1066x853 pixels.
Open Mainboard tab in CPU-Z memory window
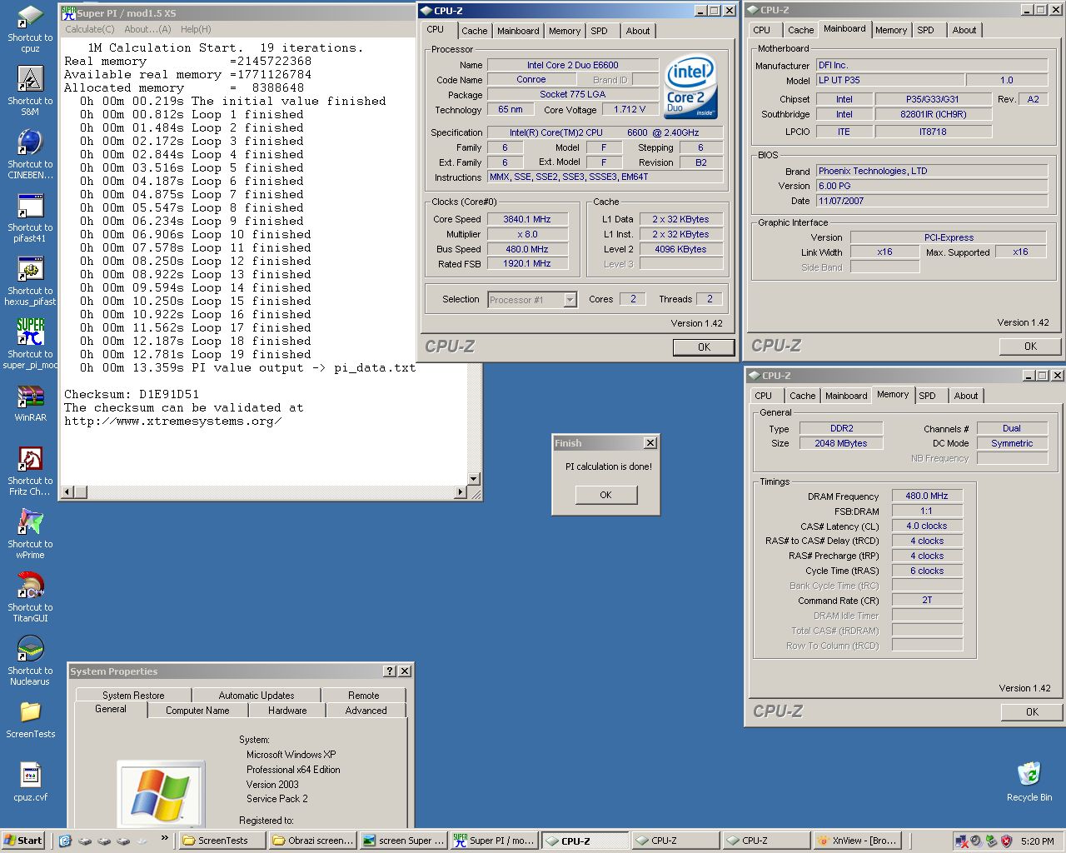click(846, 396)
